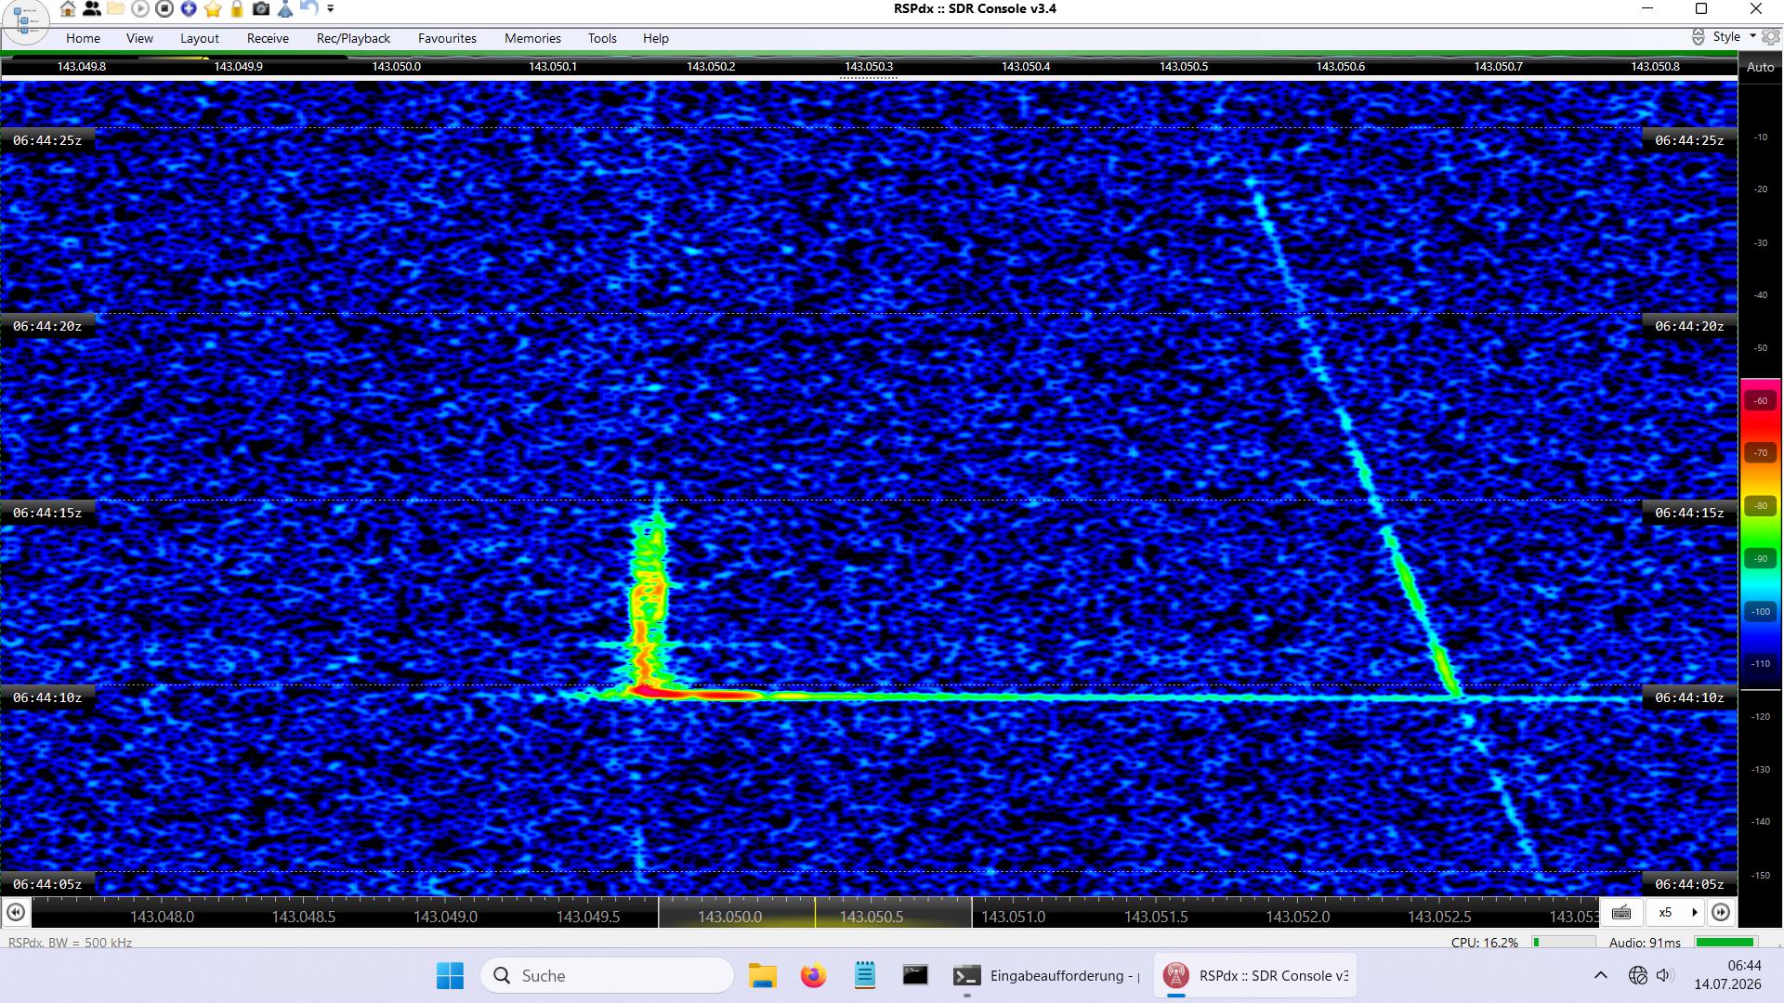Click 143.050.8 on the top frequency scale
The height and width of the screenshot is (1003, 1784).
point(1655,67)
